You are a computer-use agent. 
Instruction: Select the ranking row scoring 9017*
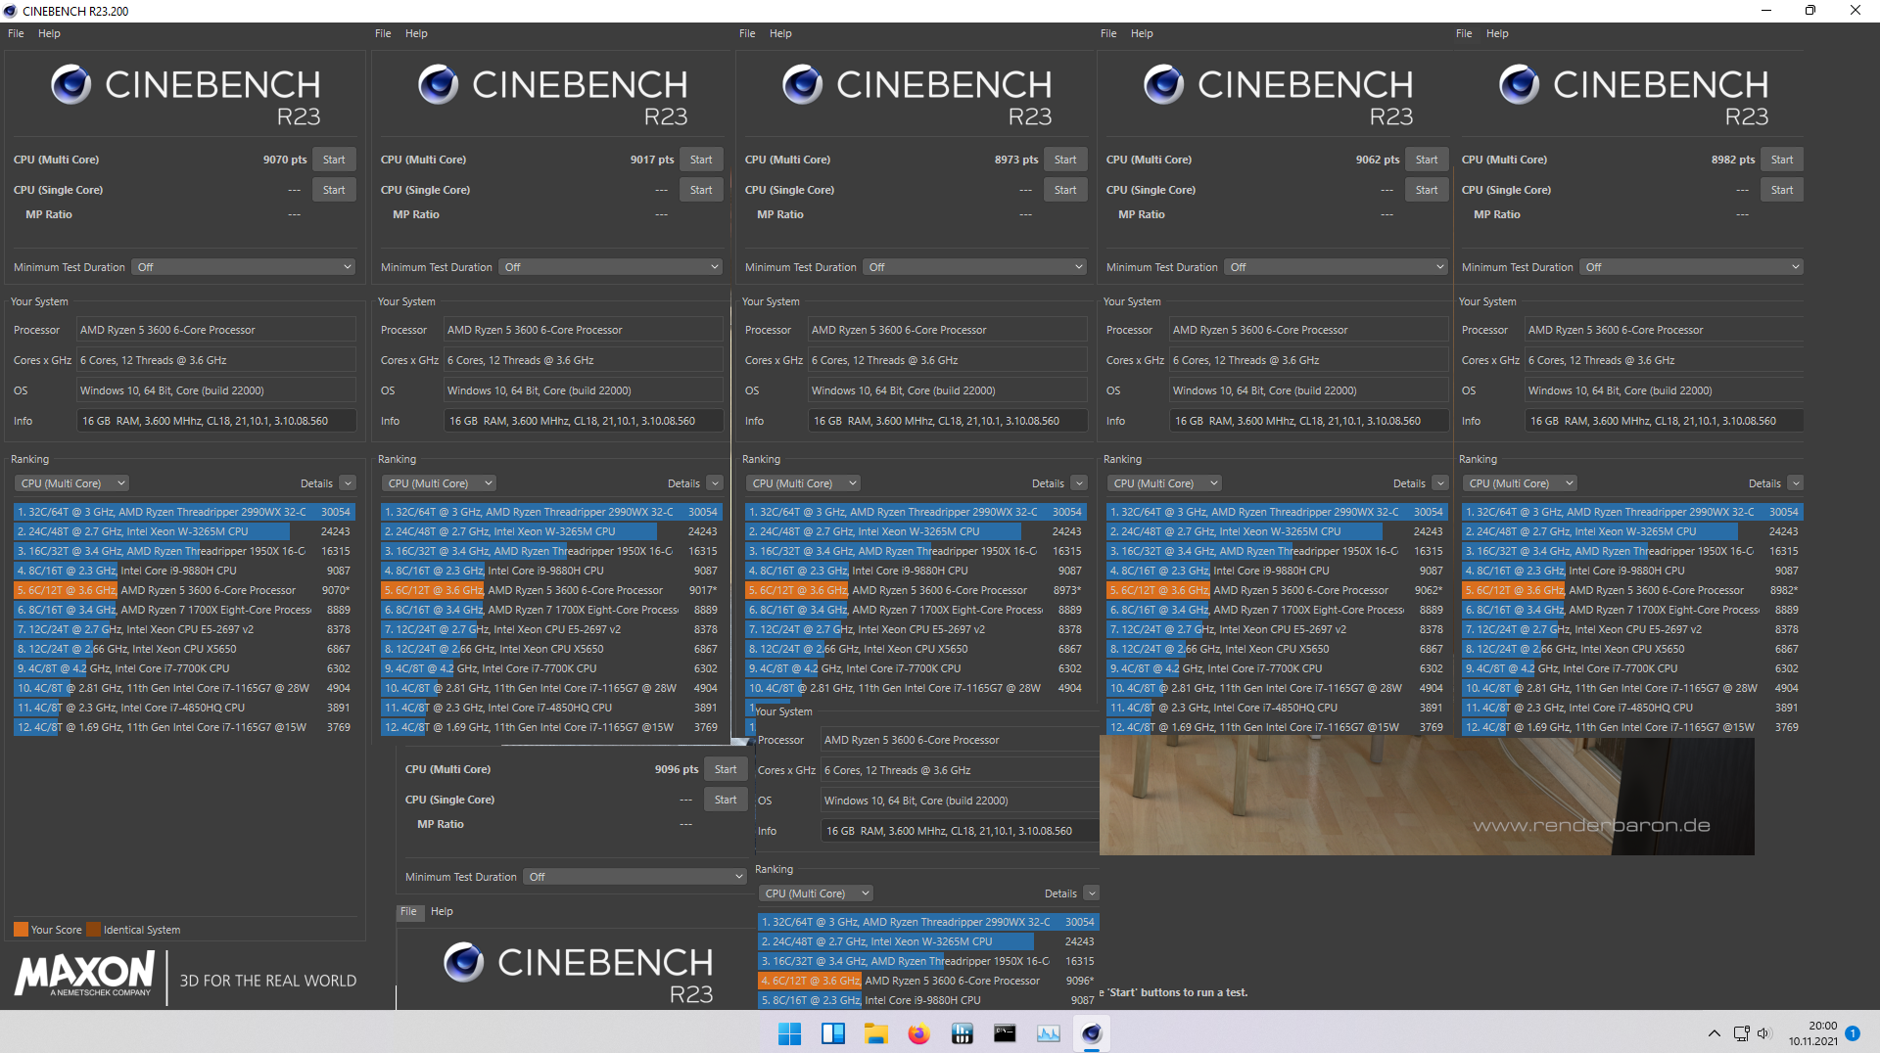pos(550,590)
